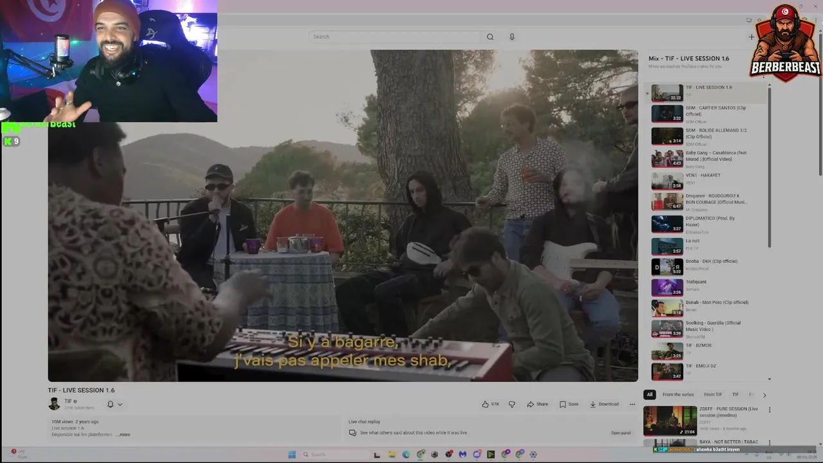The height and width of the screenshot is (463, 823).
Task: Open the create plus button
Action: (751, 37)
